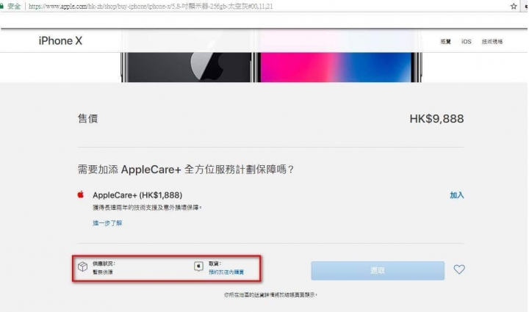Click the blue 選取 select button
Image resolution: width=529 pixels, height=312 pixels.
click(x=378, y=271)
